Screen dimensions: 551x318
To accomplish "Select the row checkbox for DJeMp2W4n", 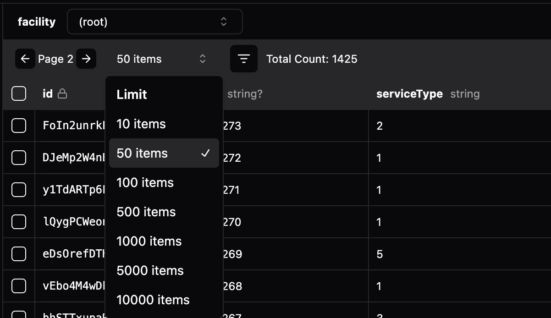I will (19, 158).
